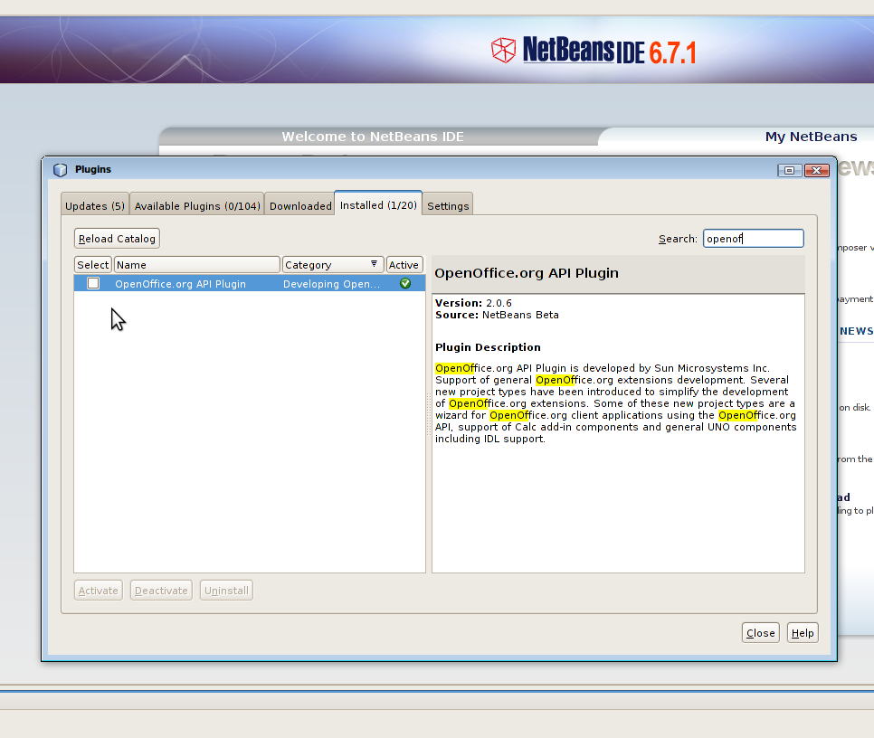Switch to Available Plugins (0/104) tab
Viewport: 874px width, 738px height.
[x=197, y=206]
